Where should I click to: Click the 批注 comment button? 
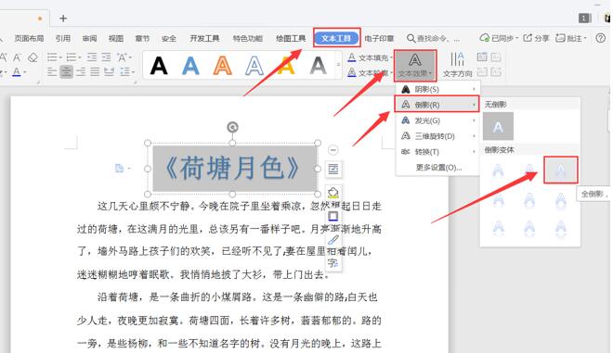point(571,38)
